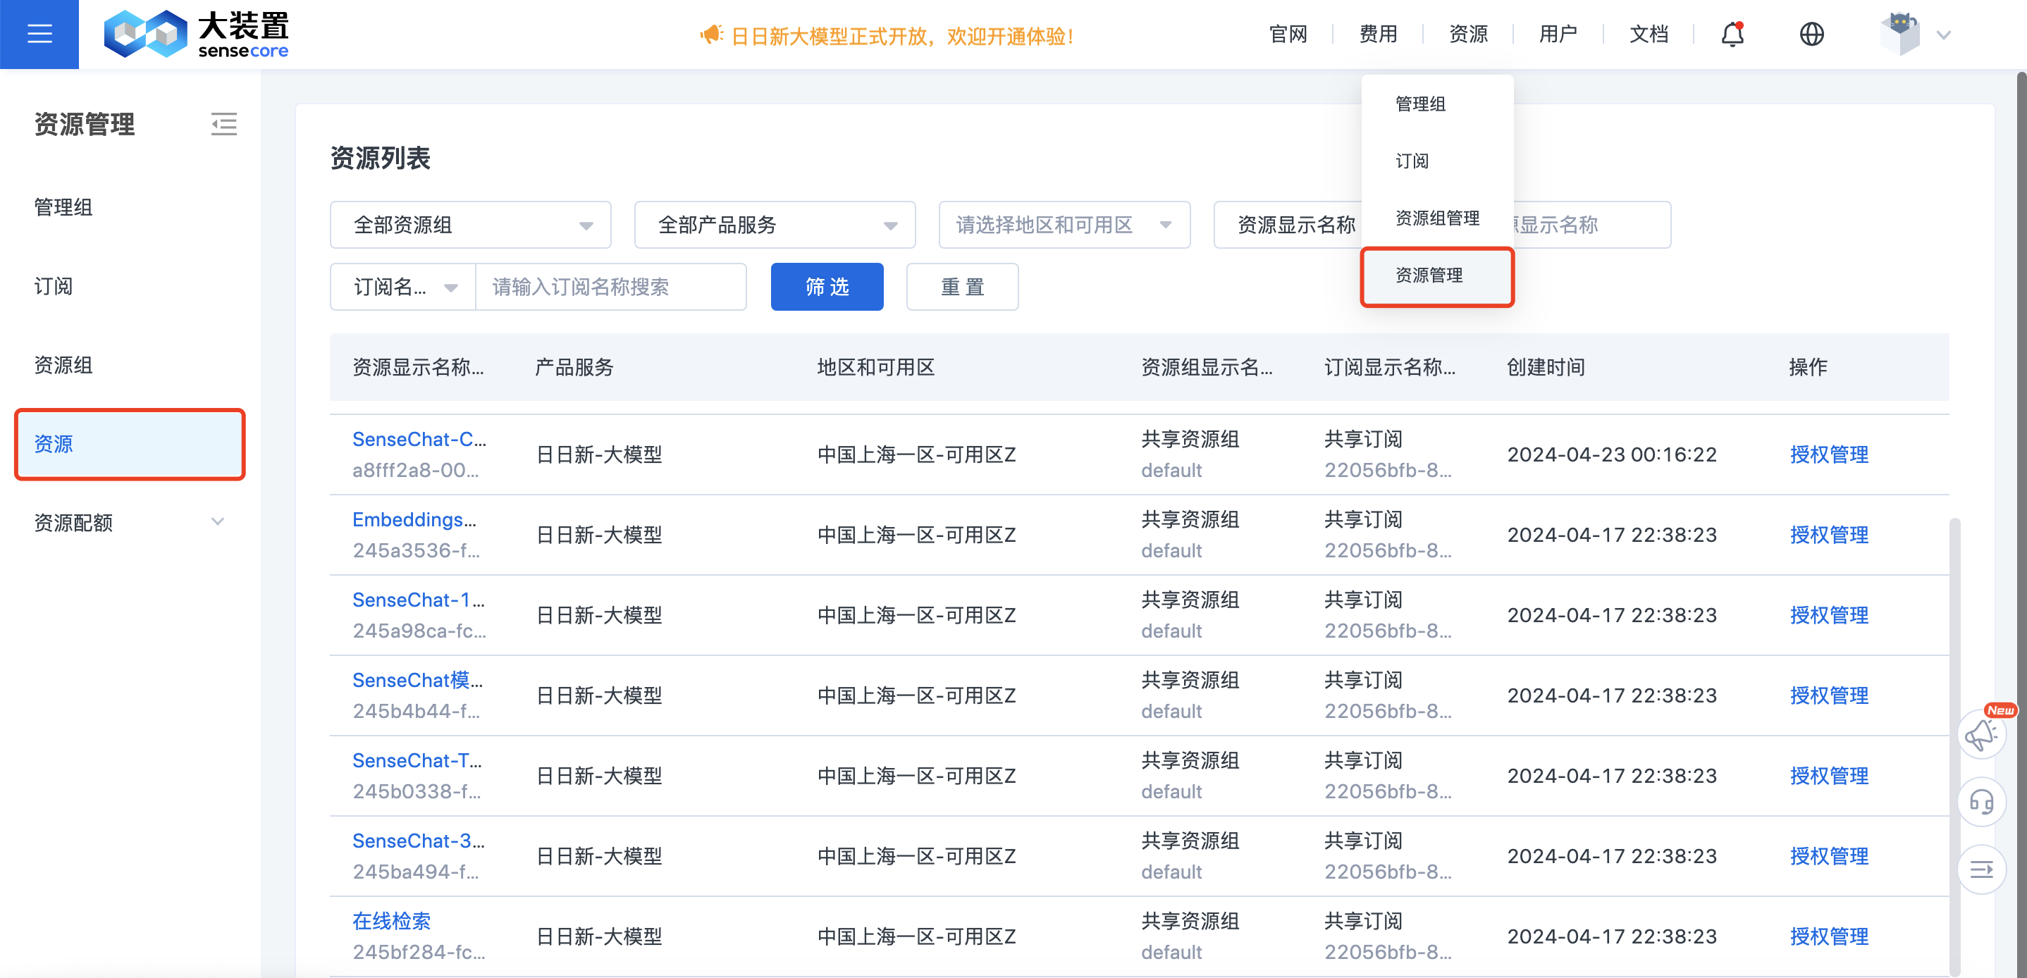
Task: Open the notification bell
Action: [x=1732, y=34]
